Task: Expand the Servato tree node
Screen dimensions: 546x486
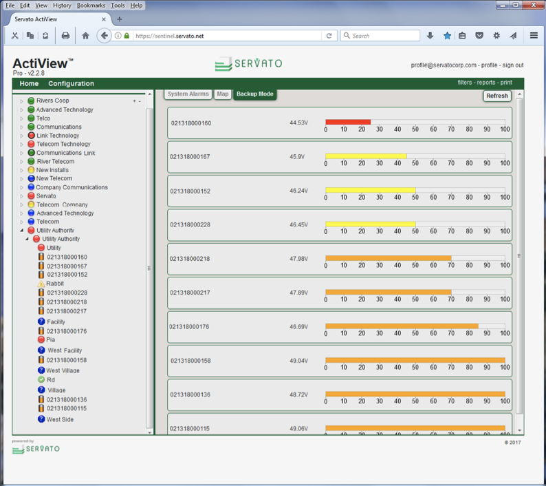Action: (21, 196)
